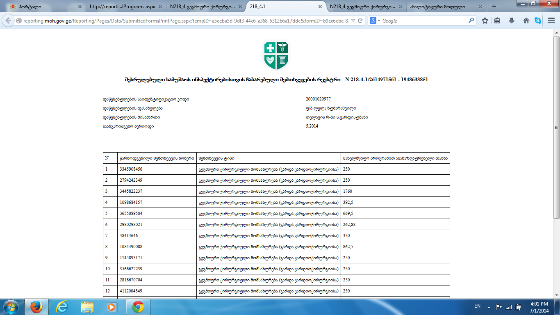Click the Skype toolbar icon
The image size is (560, 315).
click(538, 21)
